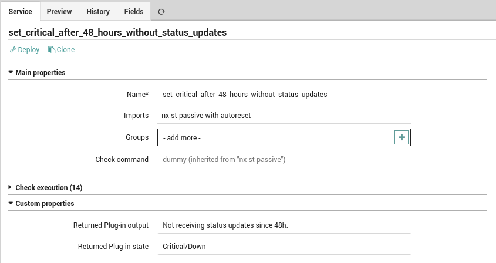496x263 pixels.
Task: Open the Fields tab
Action: click(x=134, y=11)
